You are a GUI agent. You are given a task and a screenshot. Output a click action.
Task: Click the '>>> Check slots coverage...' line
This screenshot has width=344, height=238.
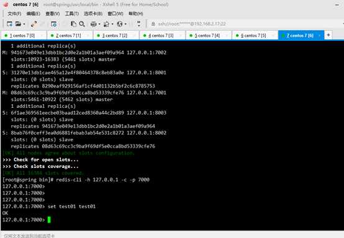[40, 166]
